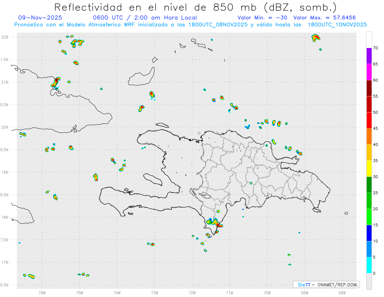This screenshot has width=384, height=297.
Task: Click the longitude axis label '71W'
Action: click(229, 293)
